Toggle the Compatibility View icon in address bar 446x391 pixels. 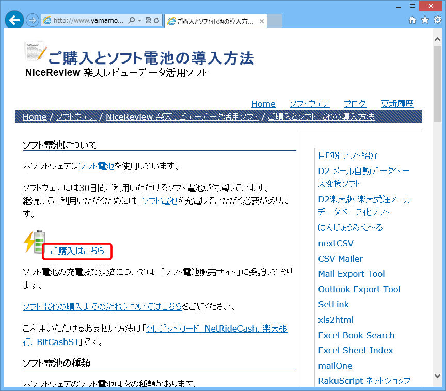[148, 21]
